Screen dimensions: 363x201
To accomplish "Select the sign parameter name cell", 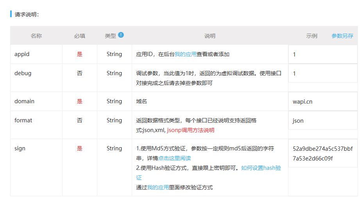I will pos(36,167).
